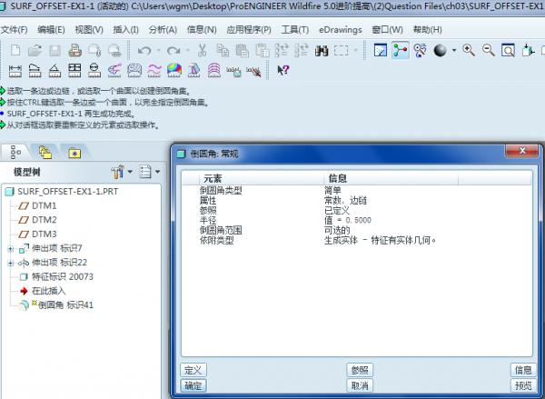Viewport: 545px width, 399px height.
Task: Click the 参照 button
Action: (x=360, y=370)
